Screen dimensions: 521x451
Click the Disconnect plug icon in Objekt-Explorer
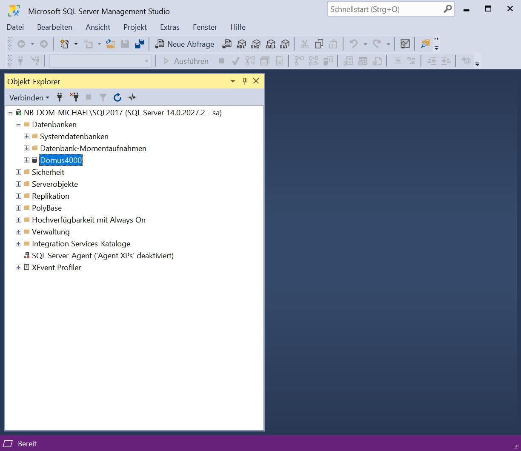(74, 97)
